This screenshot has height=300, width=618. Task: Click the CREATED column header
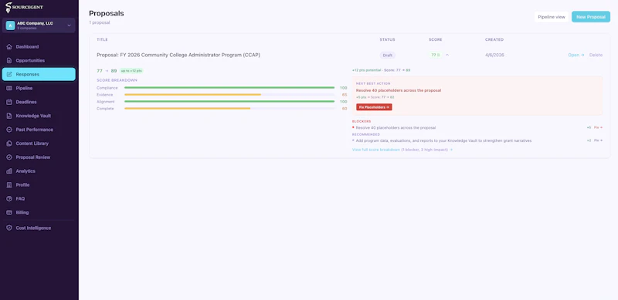494,40
